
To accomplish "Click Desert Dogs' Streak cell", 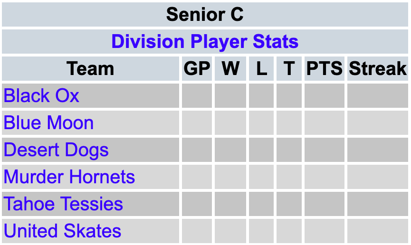I will tap(378, 150).
